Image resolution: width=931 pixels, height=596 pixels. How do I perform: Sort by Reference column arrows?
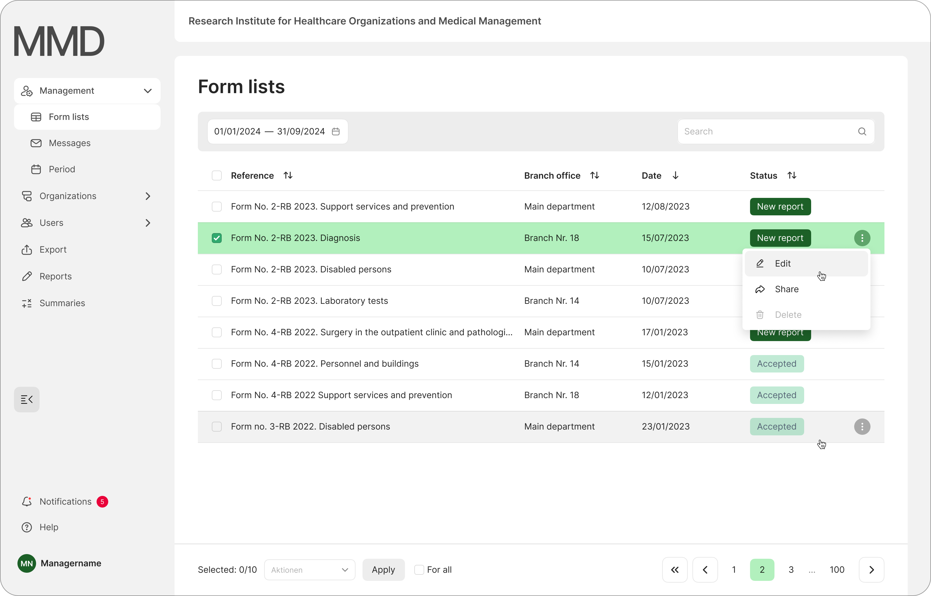click(x=288, y=175)
